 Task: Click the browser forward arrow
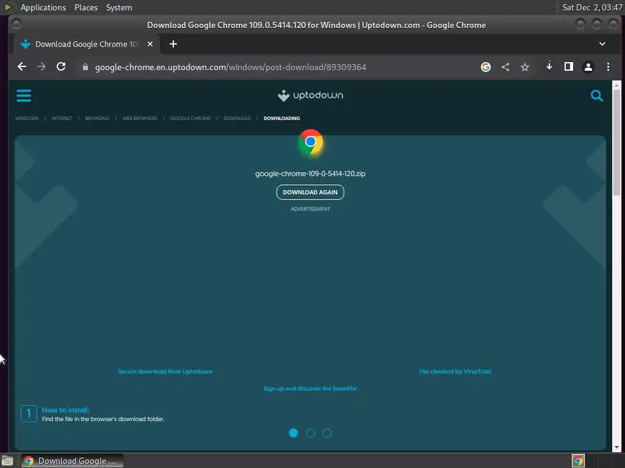(42, 67)
